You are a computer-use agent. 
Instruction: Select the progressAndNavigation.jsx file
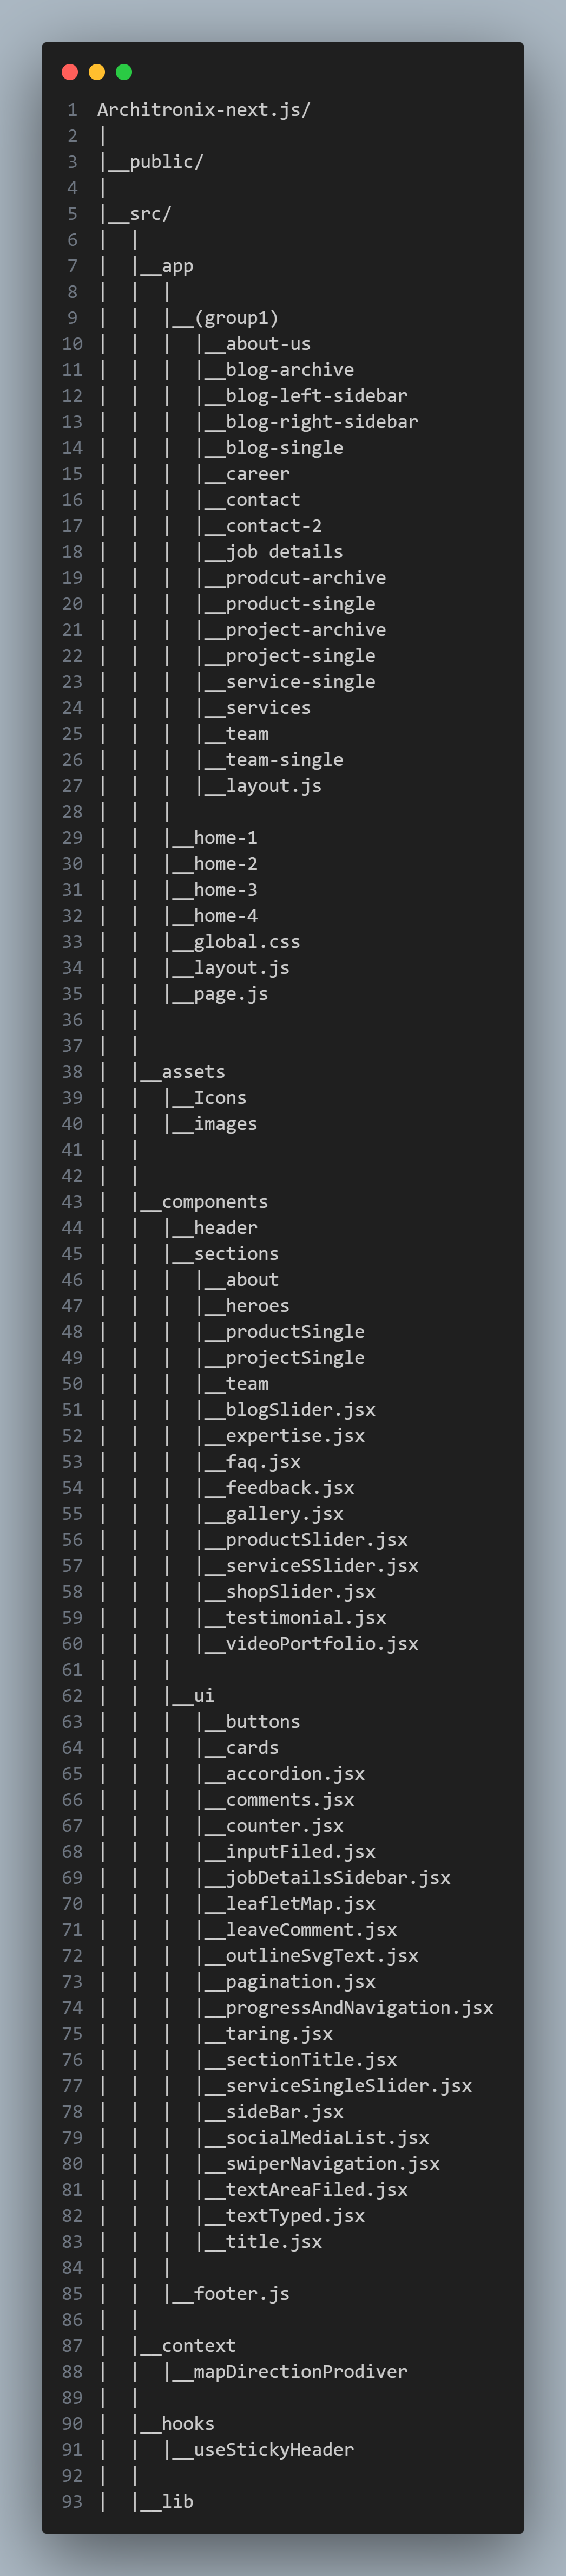[359, 2008]
